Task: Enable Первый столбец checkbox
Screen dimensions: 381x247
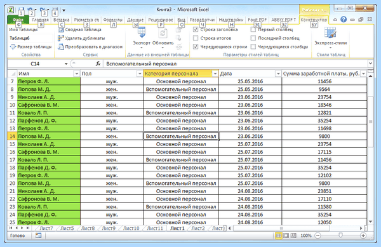Action: click(253, 30)
